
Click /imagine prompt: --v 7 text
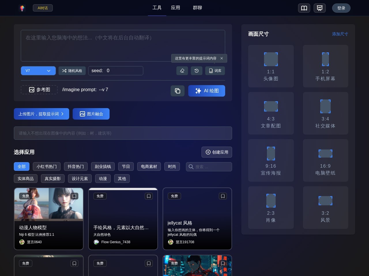tap(85, 90)
